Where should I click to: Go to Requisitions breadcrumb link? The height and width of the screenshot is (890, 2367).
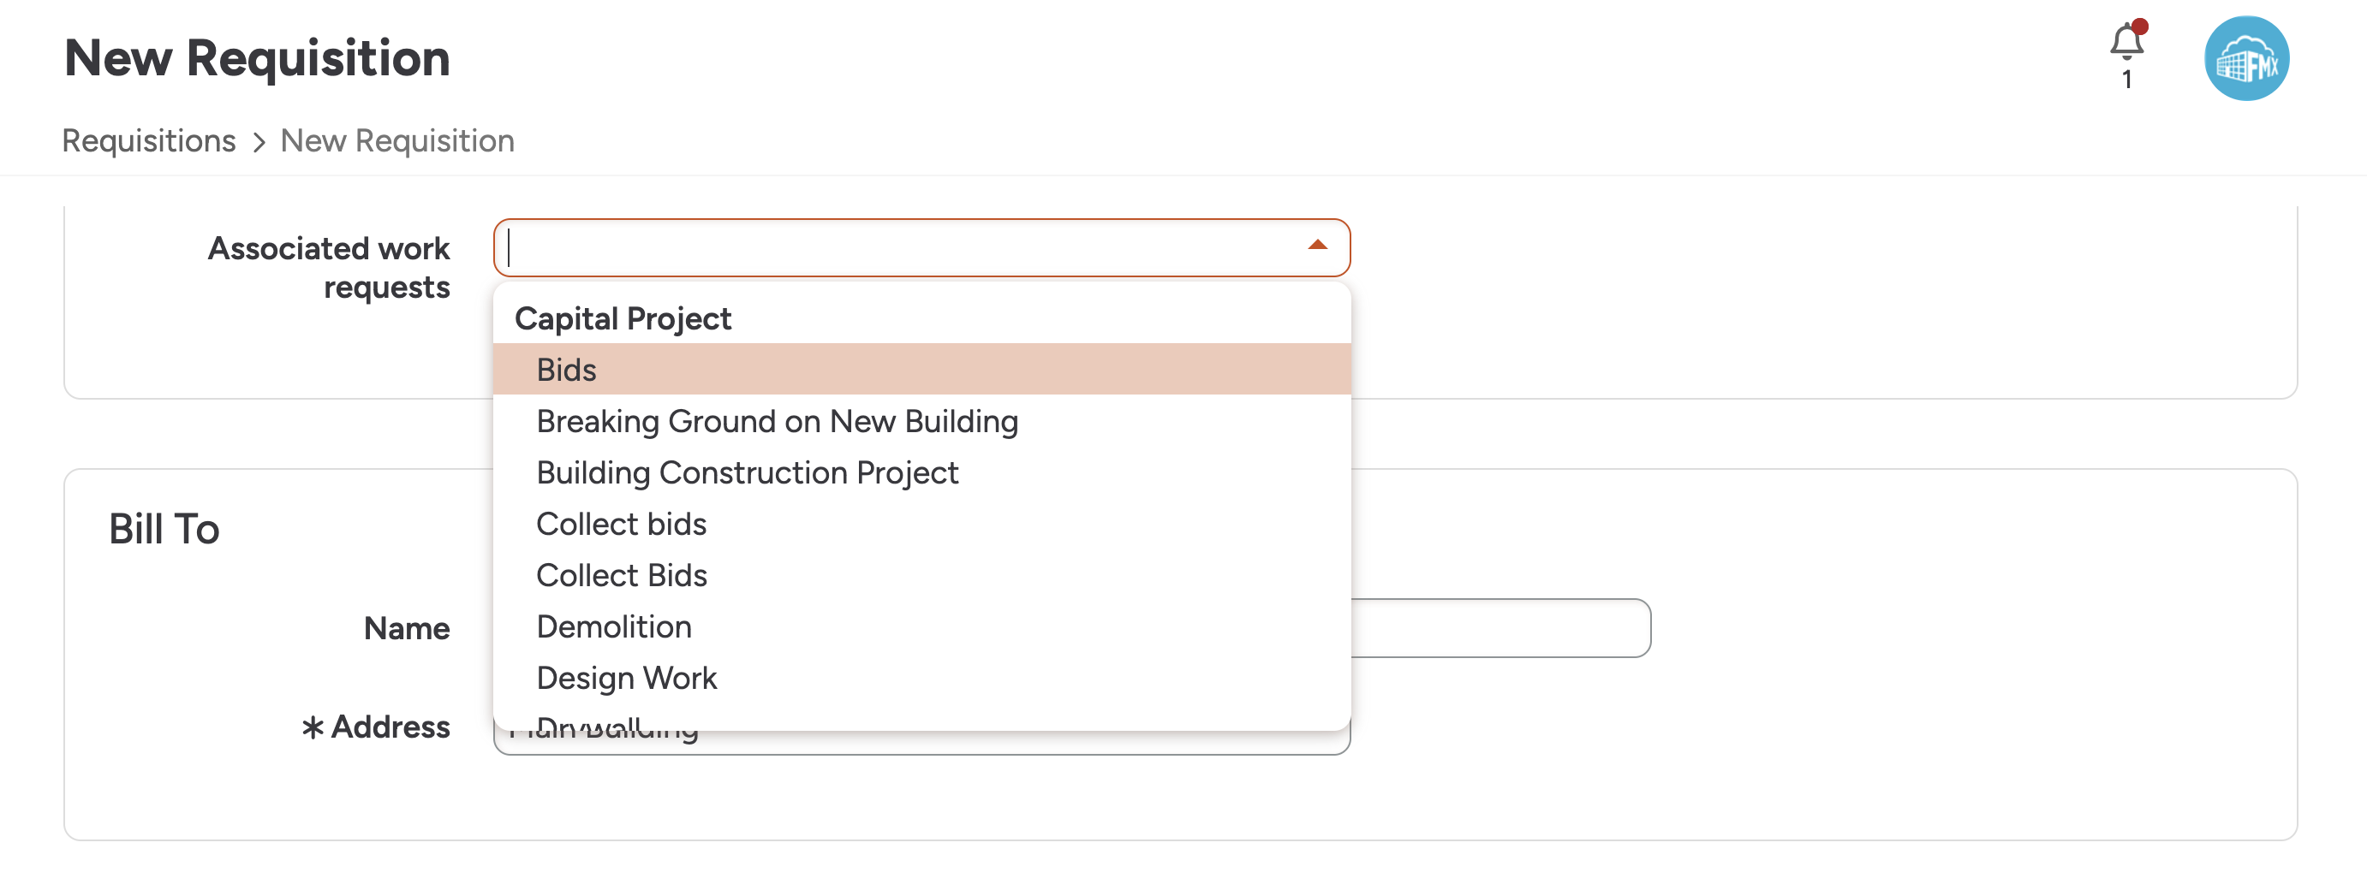click(149, 140)
